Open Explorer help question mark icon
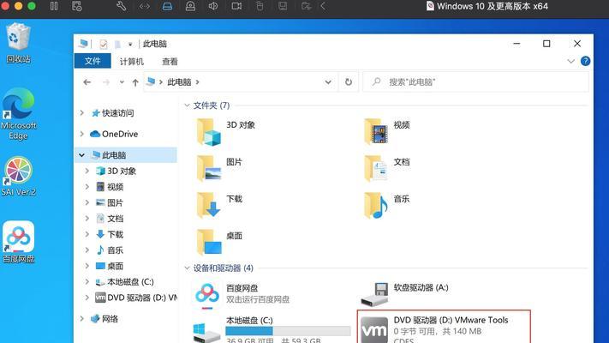 click(x=585, y=61)
